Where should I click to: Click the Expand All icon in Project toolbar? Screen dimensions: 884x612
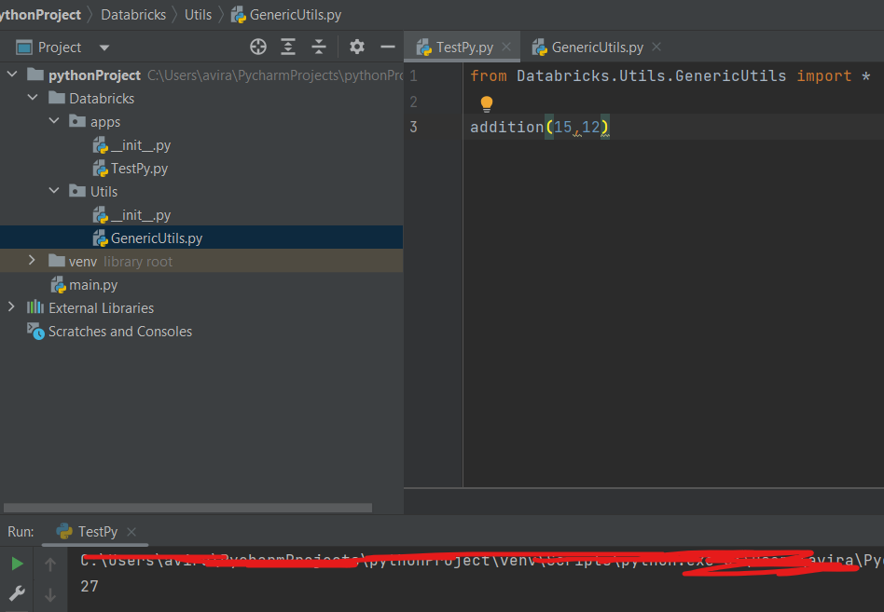click(289, 47)
